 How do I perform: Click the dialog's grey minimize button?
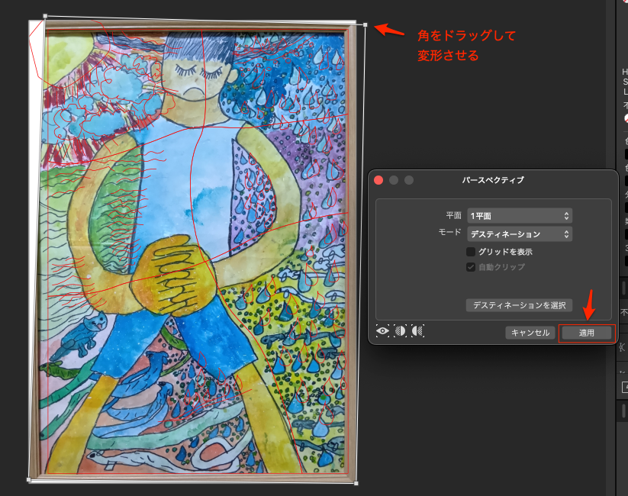[x=394, y=180]
